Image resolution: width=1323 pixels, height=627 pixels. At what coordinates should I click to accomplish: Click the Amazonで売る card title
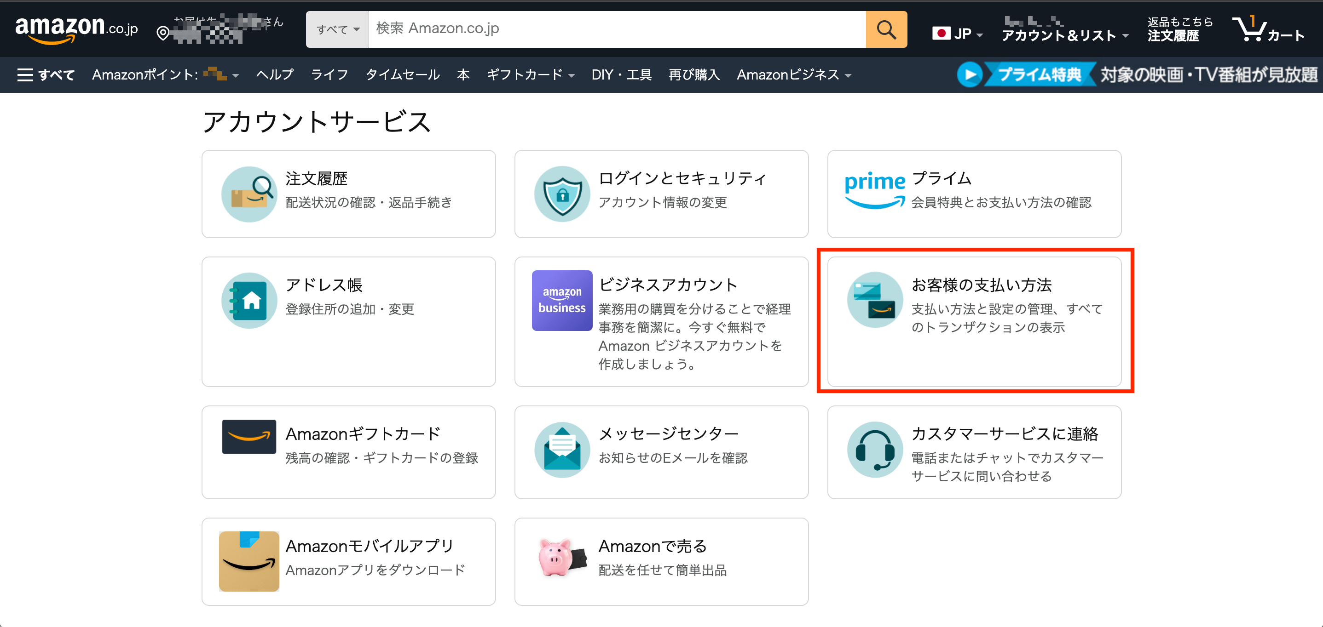click(x=652, y=547)
